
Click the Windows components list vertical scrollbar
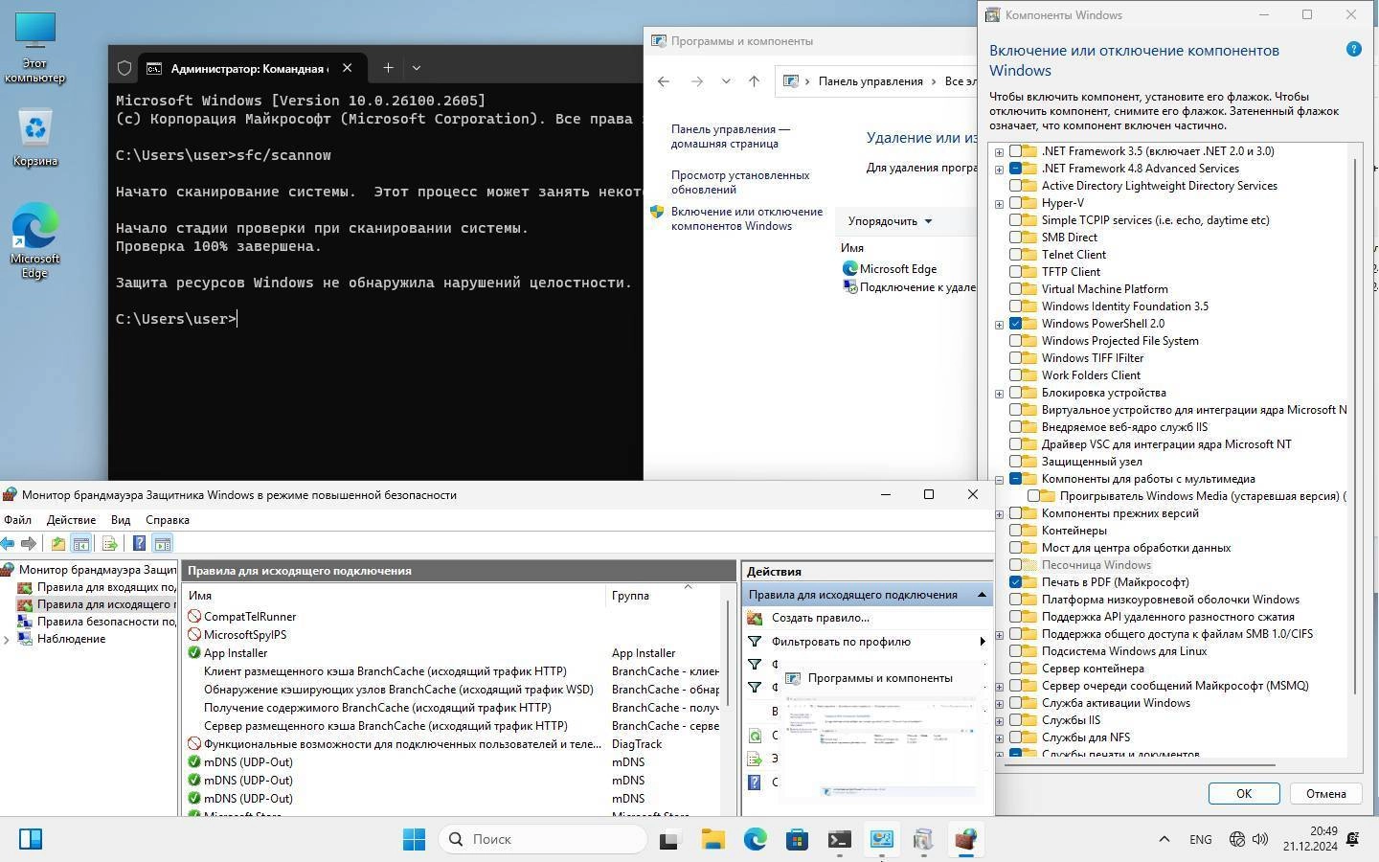pyautogui.click(x=1355, y=426)
